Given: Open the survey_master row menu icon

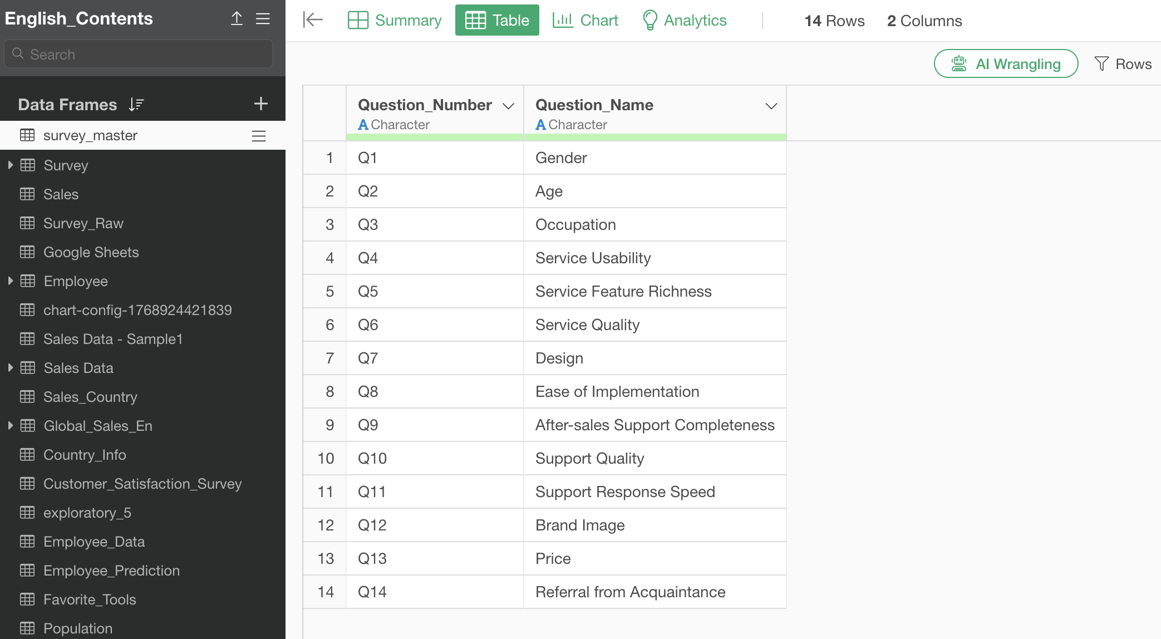Looking at the screenshot, I should pyautogui.click(x=259, y=136).
